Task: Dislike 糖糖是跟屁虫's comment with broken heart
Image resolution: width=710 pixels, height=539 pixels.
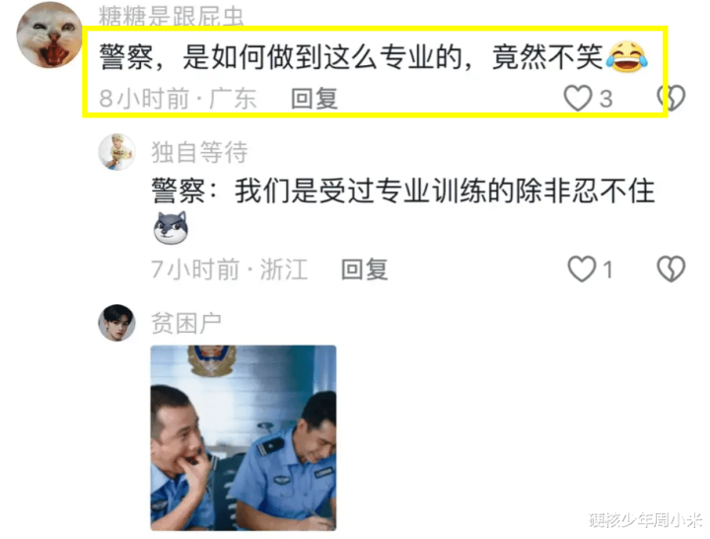Action: coord(672,98)
